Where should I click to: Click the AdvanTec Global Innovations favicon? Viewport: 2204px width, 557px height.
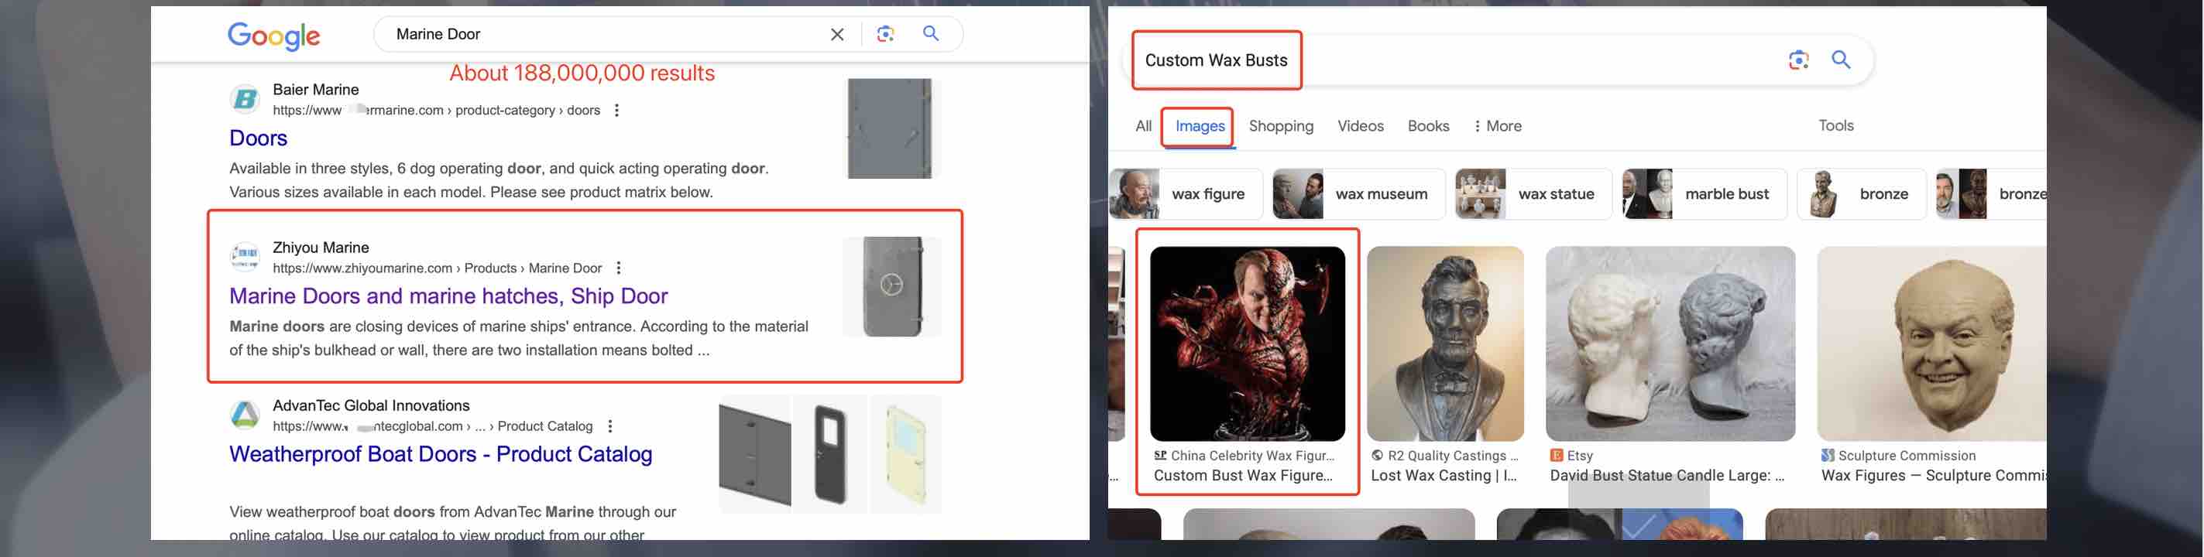[245, 415]
